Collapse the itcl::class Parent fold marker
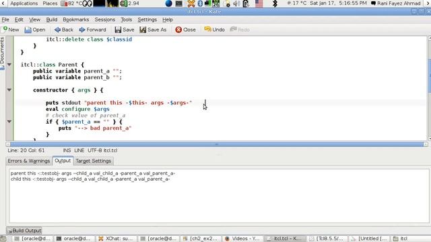 [x=9, y=65]
